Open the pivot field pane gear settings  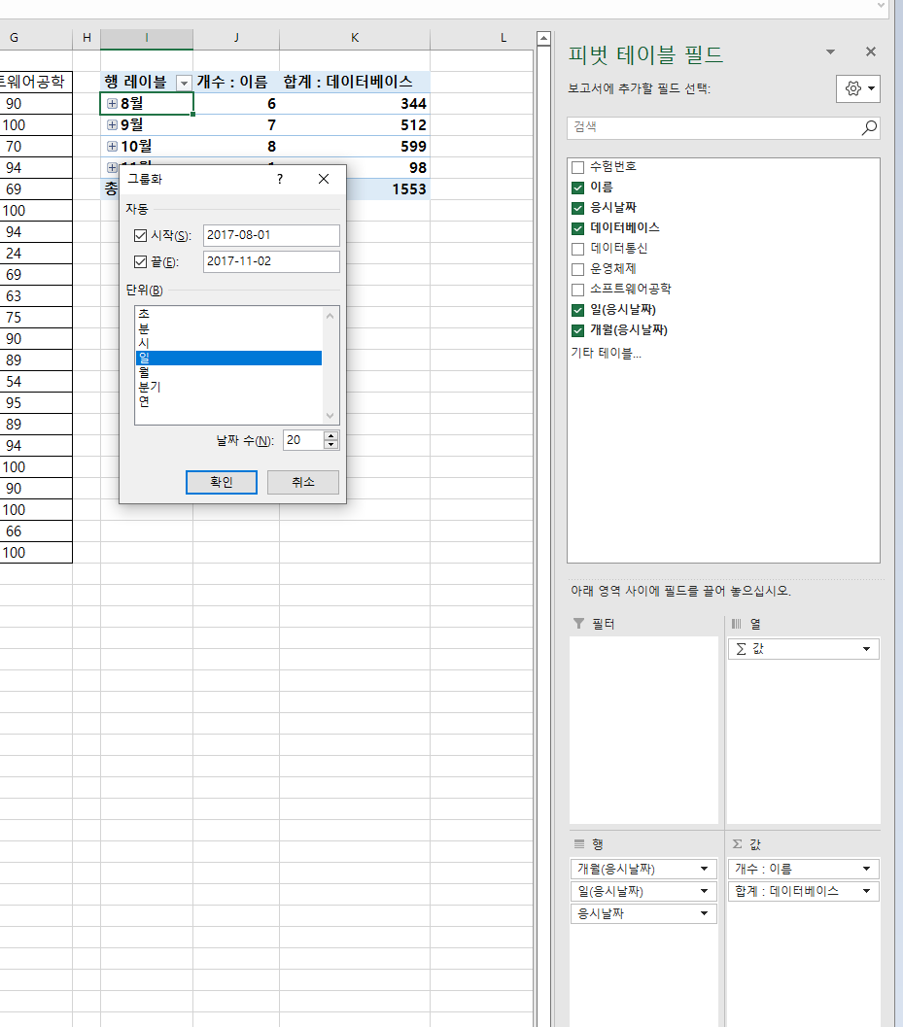(x=857, y=88)
